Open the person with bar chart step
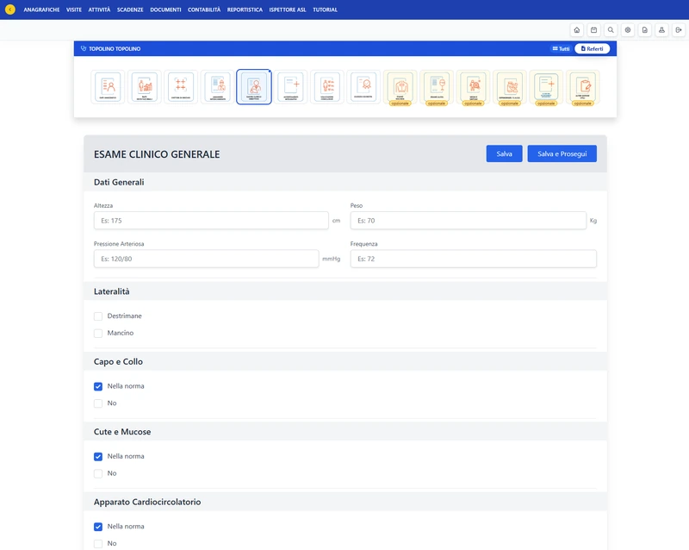The width and height of the screenshot is (689, 550). tap(145, 87)
